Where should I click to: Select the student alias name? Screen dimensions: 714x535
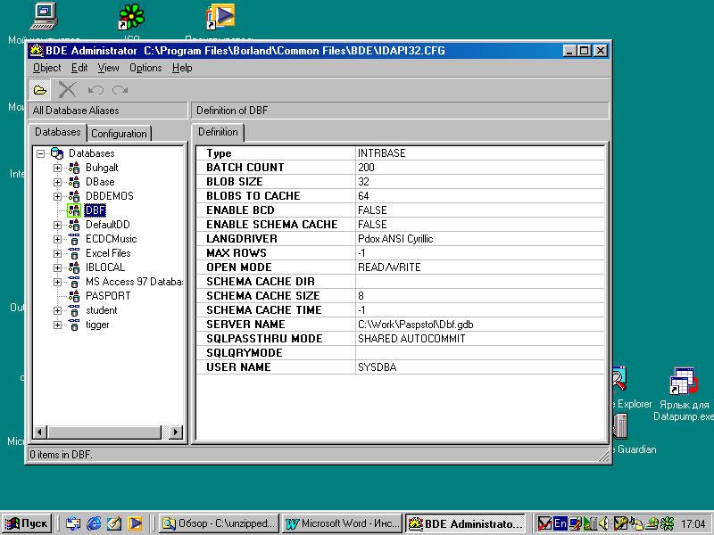(x=102, y=310)
